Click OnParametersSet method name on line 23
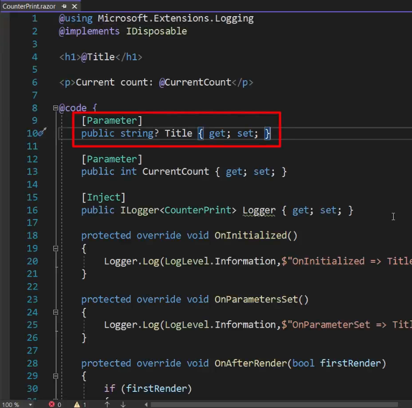Viewport: 412px width, 408px height. (256, 299)
